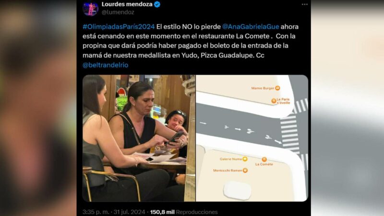Click the crosswalk on the map image
The image size is (384, 216).
coord(289,134)
